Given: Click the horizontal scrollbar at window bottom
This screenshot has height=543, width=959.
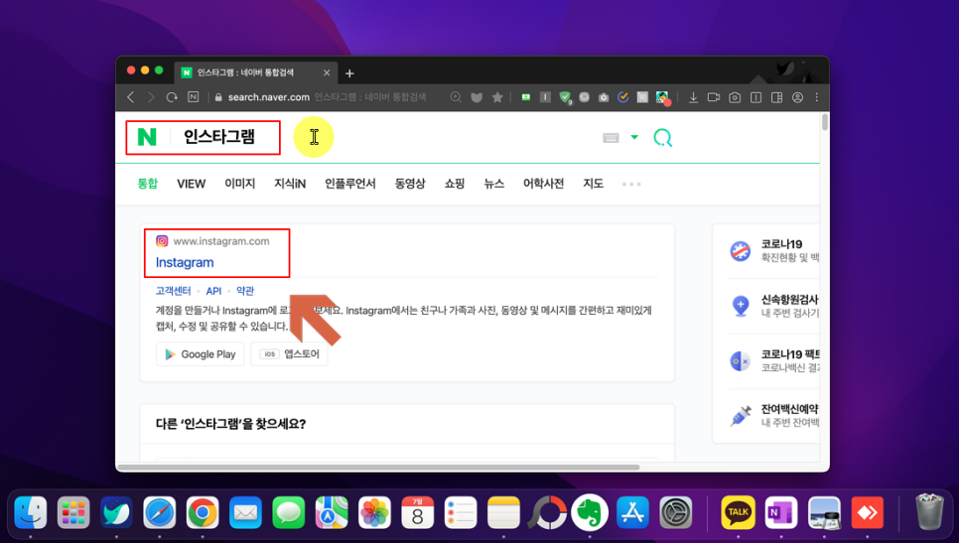Looking at the screenshot, I should pos(378,468).
